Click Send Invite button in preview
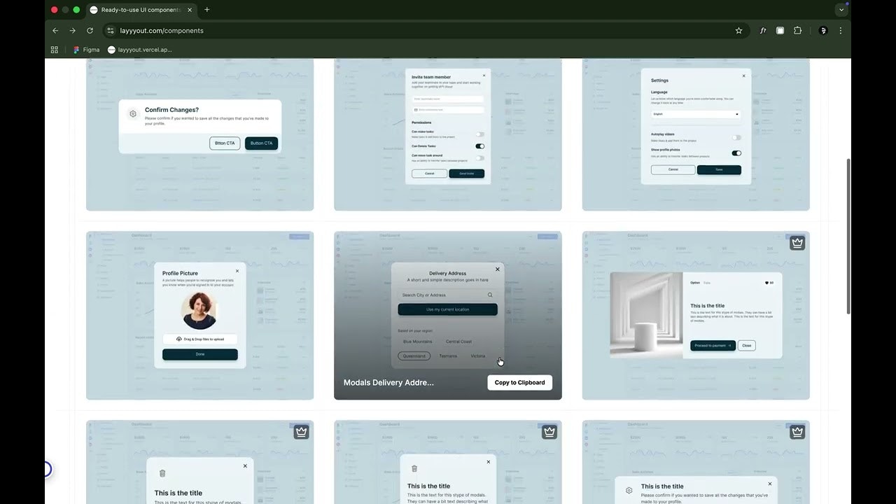Viewport: 896px width, 504px height. click(466, 173)
